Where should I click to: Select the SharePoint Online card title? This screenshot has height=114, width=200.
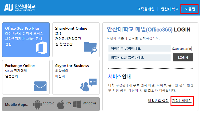tap(71, 28)
